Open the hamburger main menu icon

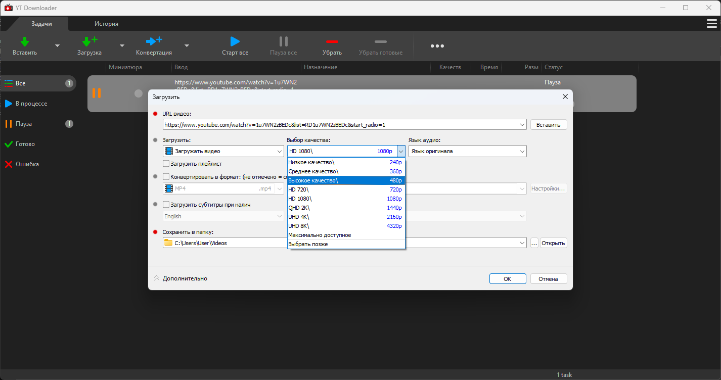coord(711,24)
